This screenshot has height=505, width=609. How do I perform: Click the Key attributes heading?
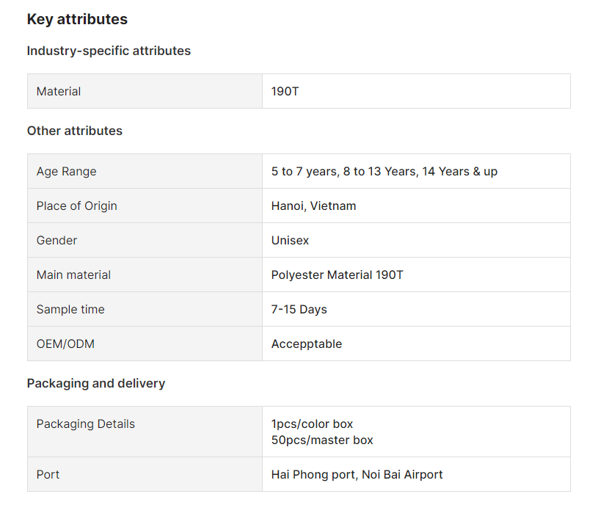click(x=77, y=20)
